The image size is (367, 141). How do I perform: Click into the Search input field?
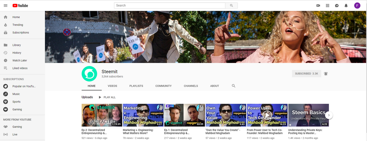[x=170, y=5]
